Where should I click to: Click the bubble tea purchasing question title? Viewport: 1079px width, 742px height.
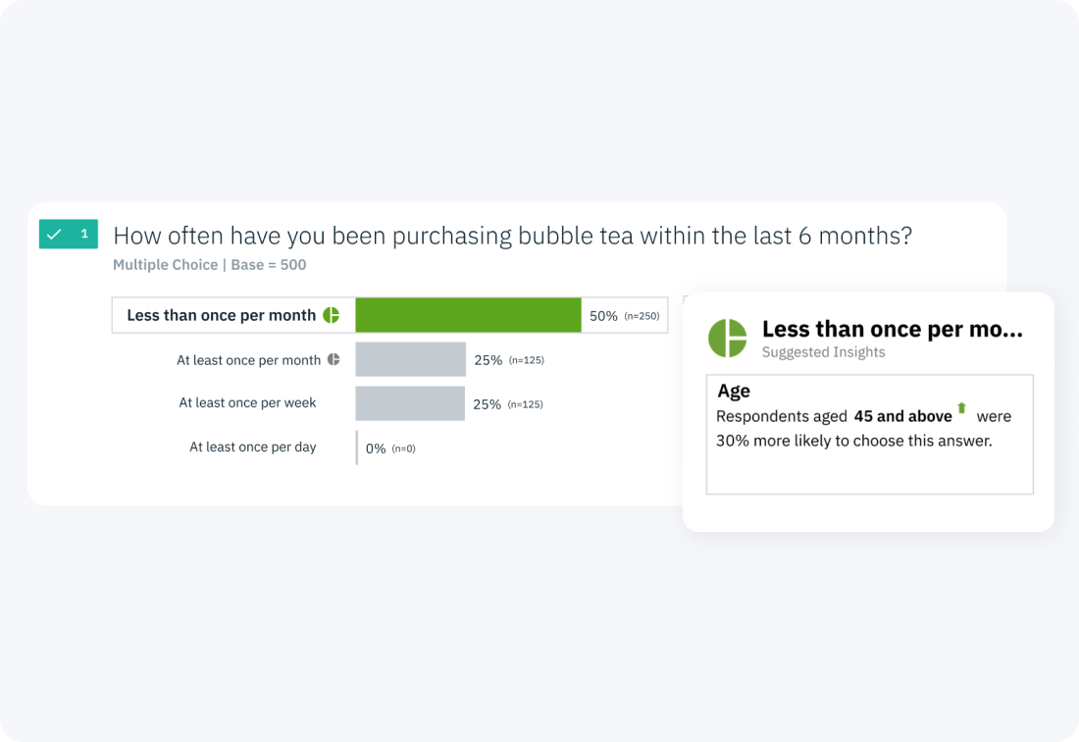pos(513,236)
